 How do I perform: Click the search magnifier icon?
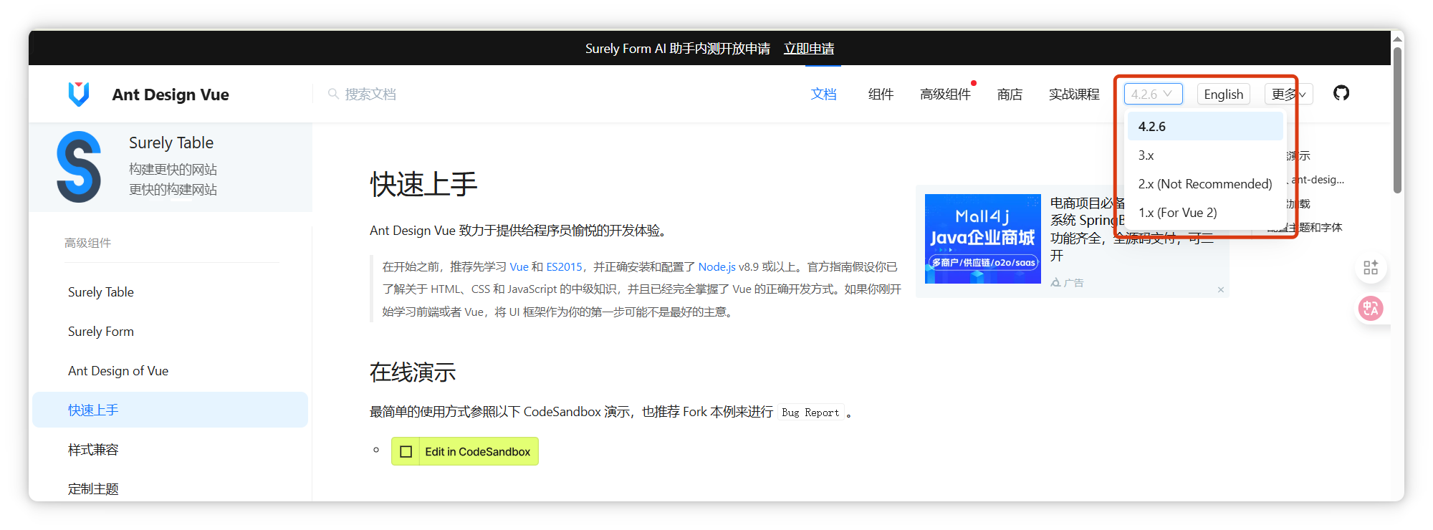333,94
